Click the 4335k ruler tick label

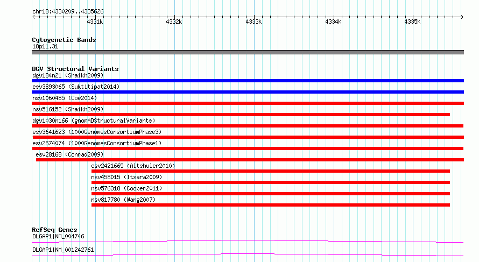click(x=412, y=22)
